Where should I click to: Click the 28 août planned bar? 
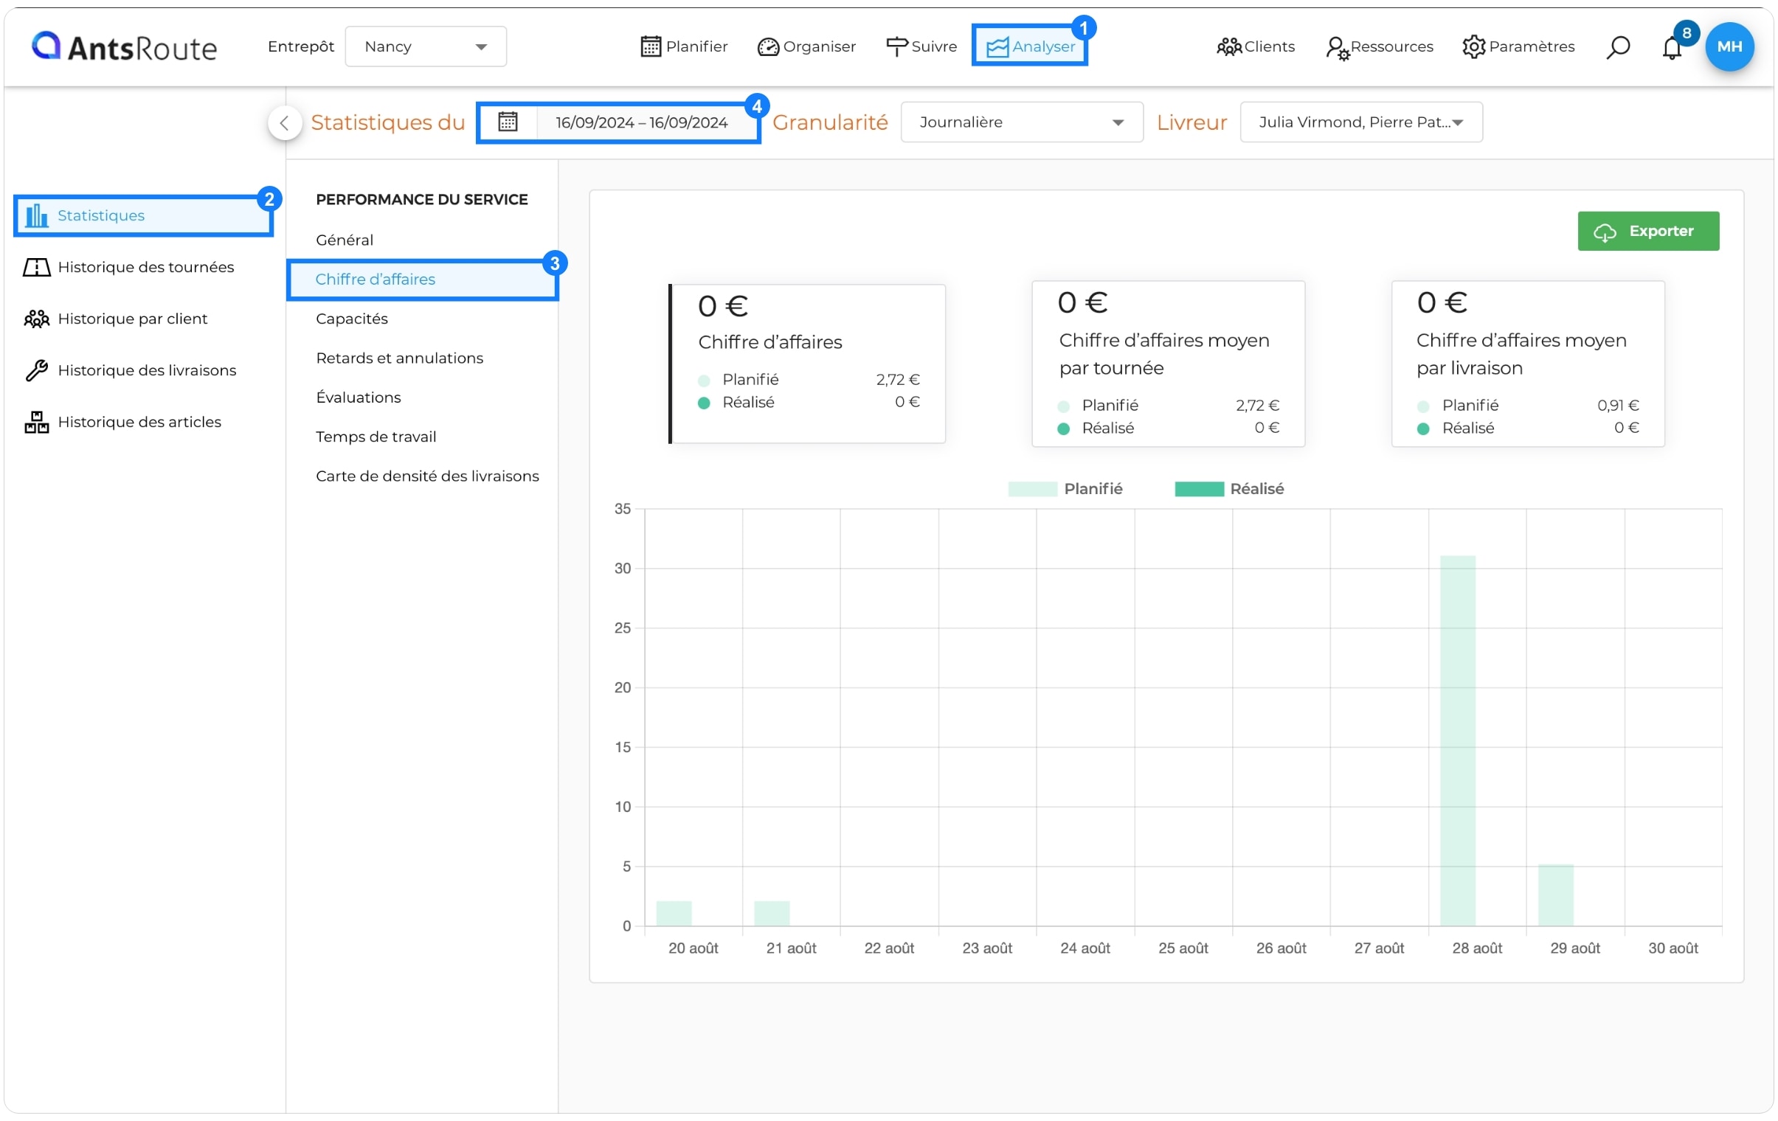[1457, 741]
